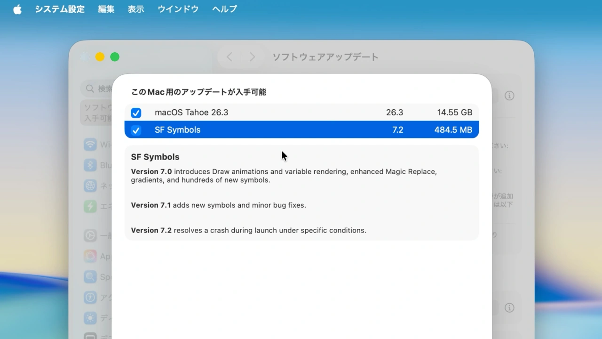Open Energy settings via the lightning bolt icon
This screenshot has height=339, width=602.
point(91,206)
